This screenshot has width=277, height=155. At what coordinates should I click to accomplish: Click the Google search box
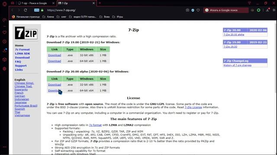click(226, 10)
